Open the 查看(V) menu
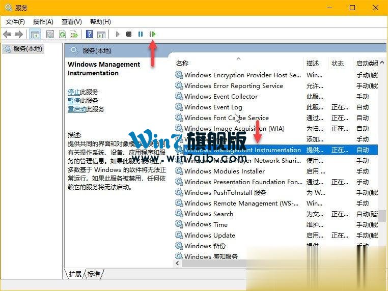 (x=71, y=22)
